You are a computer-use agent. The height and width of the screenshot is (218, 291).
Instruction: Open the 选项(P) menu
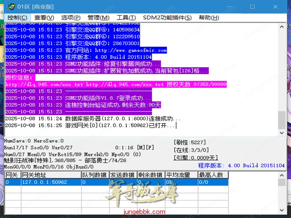point(71,18)
